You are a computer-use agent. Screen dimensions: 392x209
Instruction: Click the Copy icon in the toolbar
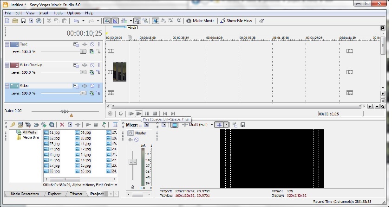point(57,21)
